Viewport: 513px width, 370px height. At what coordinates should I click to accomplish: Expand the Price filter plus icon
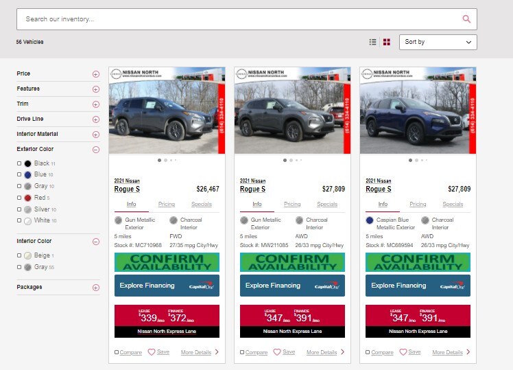pos(96,74)
